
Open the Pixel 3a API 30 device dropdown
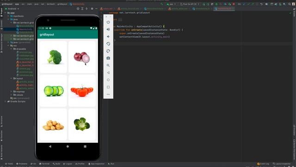pyautogui.click(x=190, y=4)
